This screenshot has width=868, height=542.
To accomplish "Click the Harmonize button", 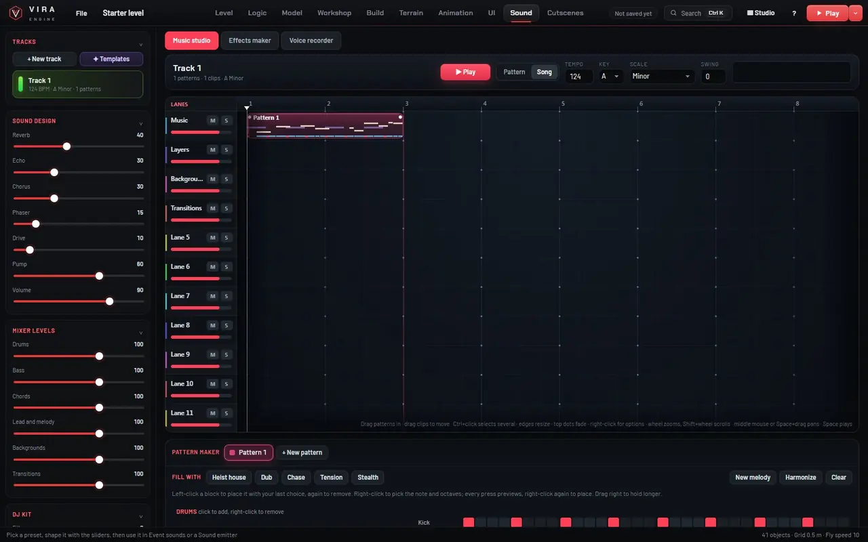I will (x=801, y=478).
